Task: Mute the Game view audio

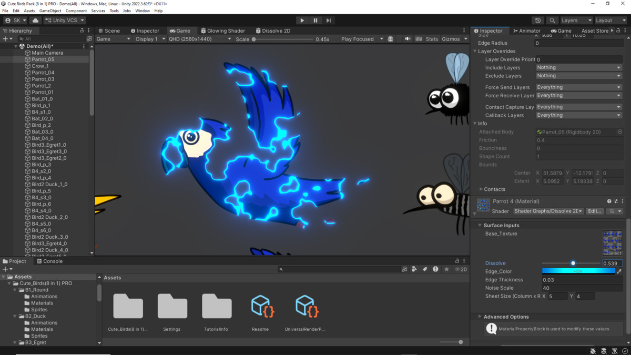Action: tap(408, 39)
